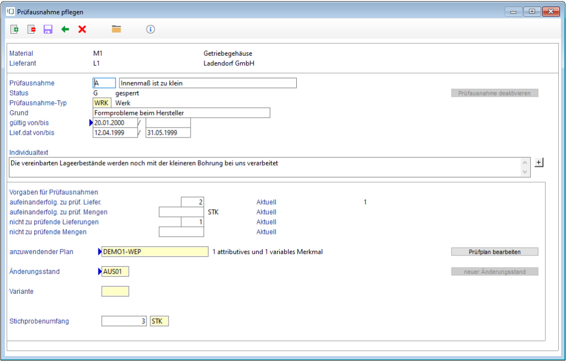This screenshot has width=566, height=361.
Task: Click the delete record icon with red minus
Action: [32, 29]
